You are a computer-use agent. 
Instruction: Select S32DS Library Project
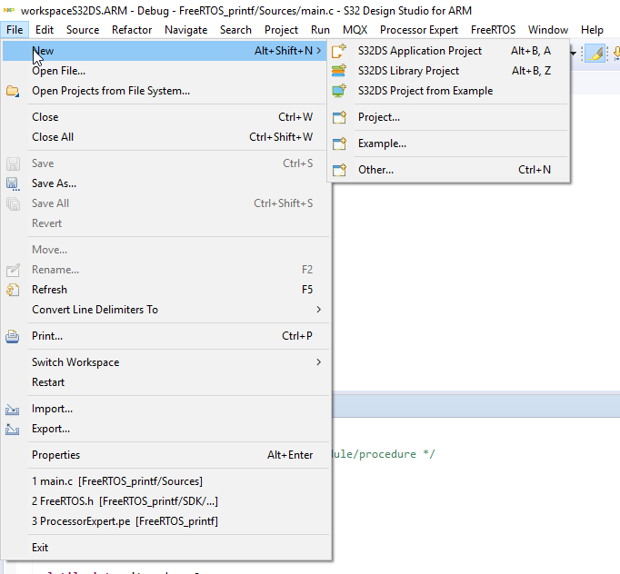point(448,71)
